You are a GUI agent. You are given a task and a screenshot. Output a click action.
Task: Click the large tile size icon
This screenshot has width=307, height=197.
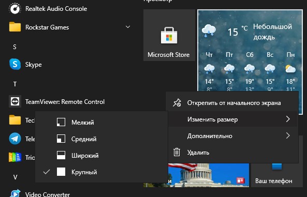coord(61,172)
